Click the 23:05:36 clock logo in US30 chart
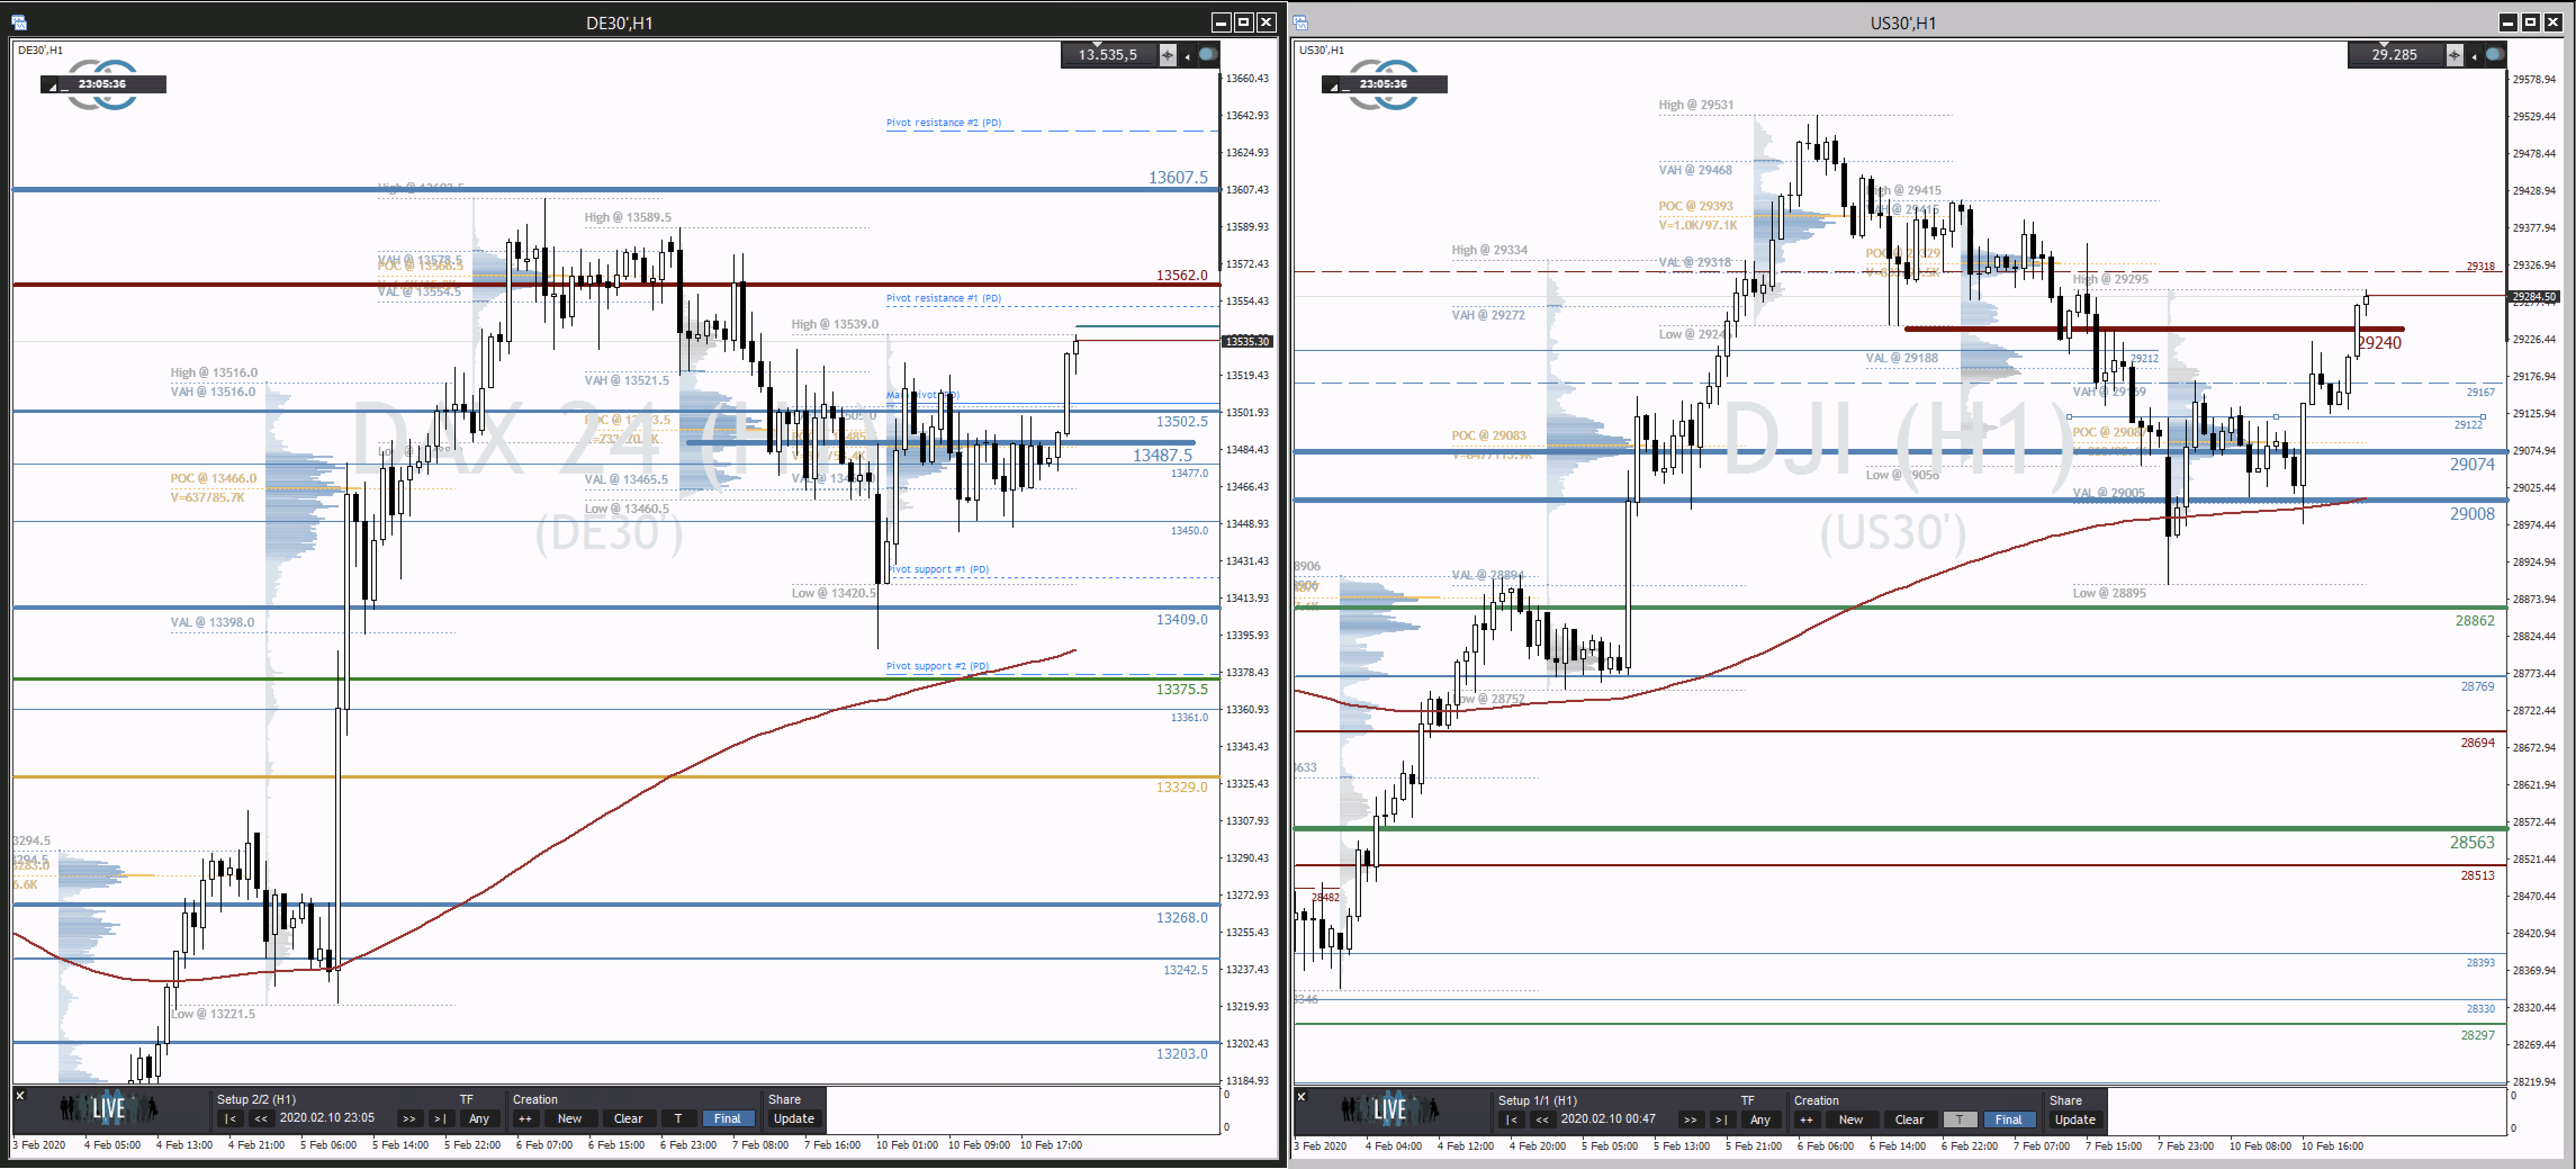Viewport: 2576px width, 1169px height. coord(1385,84)
